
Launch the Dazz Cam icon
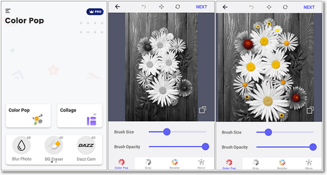pos(86,145)
